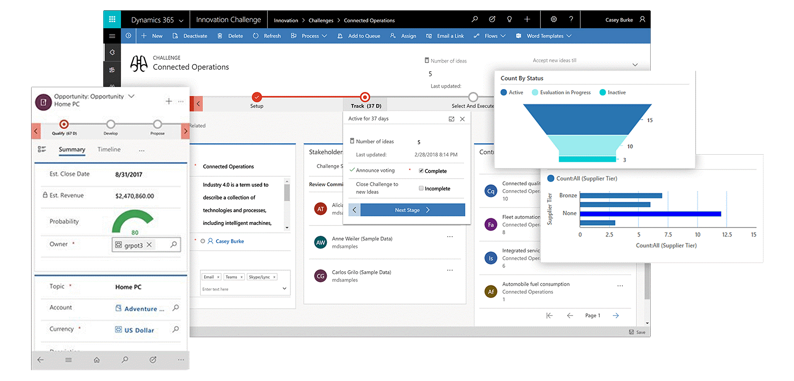Click Challenges breadcrumb
Image resolution: width=794 pixels, height=381 pixels.
click(x=321, y=20)
